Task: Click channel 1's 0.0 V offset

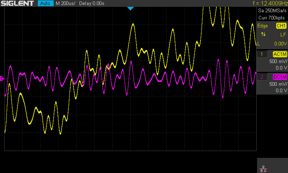Action: [x=281, y=68]
